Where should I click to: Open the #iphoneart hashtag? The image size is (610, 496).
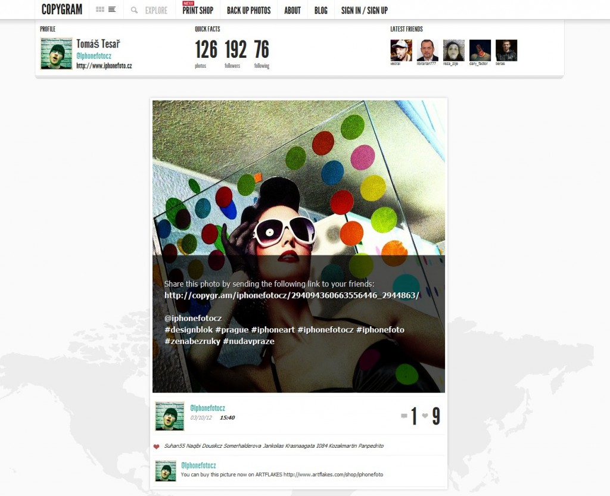click(x=273, y=330)
